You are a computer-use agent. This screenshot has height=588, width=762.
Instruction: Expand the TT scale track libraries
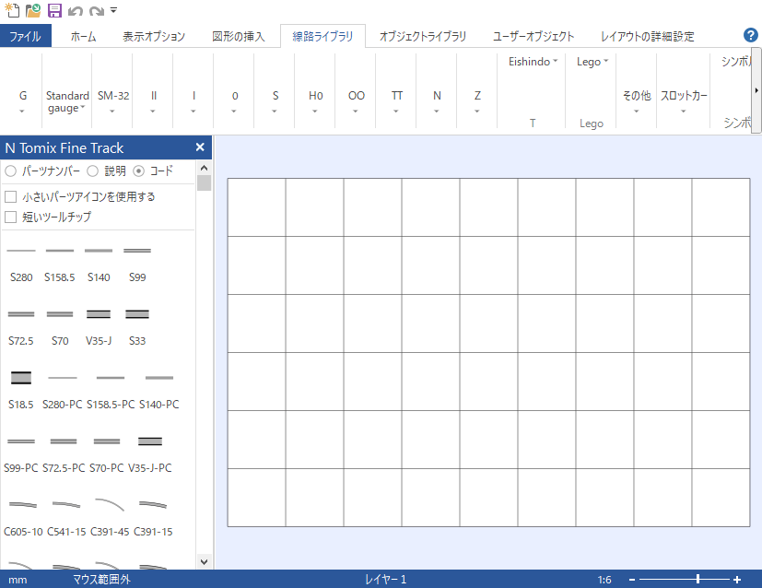click(396, 101)
